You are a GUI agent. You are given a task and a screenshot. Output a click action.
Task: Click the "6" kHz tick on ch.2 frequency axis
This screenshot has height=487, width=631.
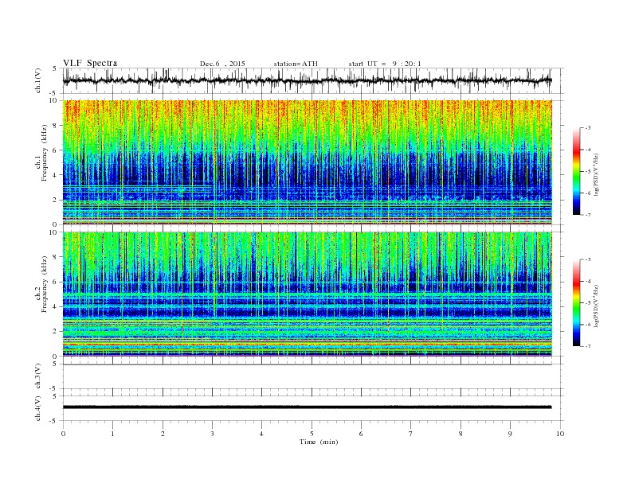[x=55, y=282]
